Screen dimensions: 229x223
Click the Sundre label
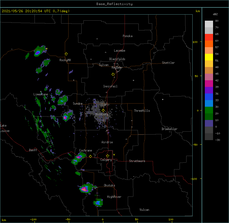point(78,104)
